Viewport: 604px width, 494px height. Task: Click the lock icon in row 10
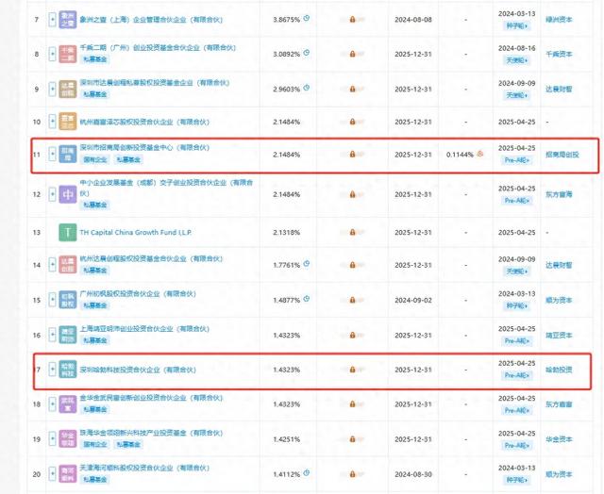[352, 122]
